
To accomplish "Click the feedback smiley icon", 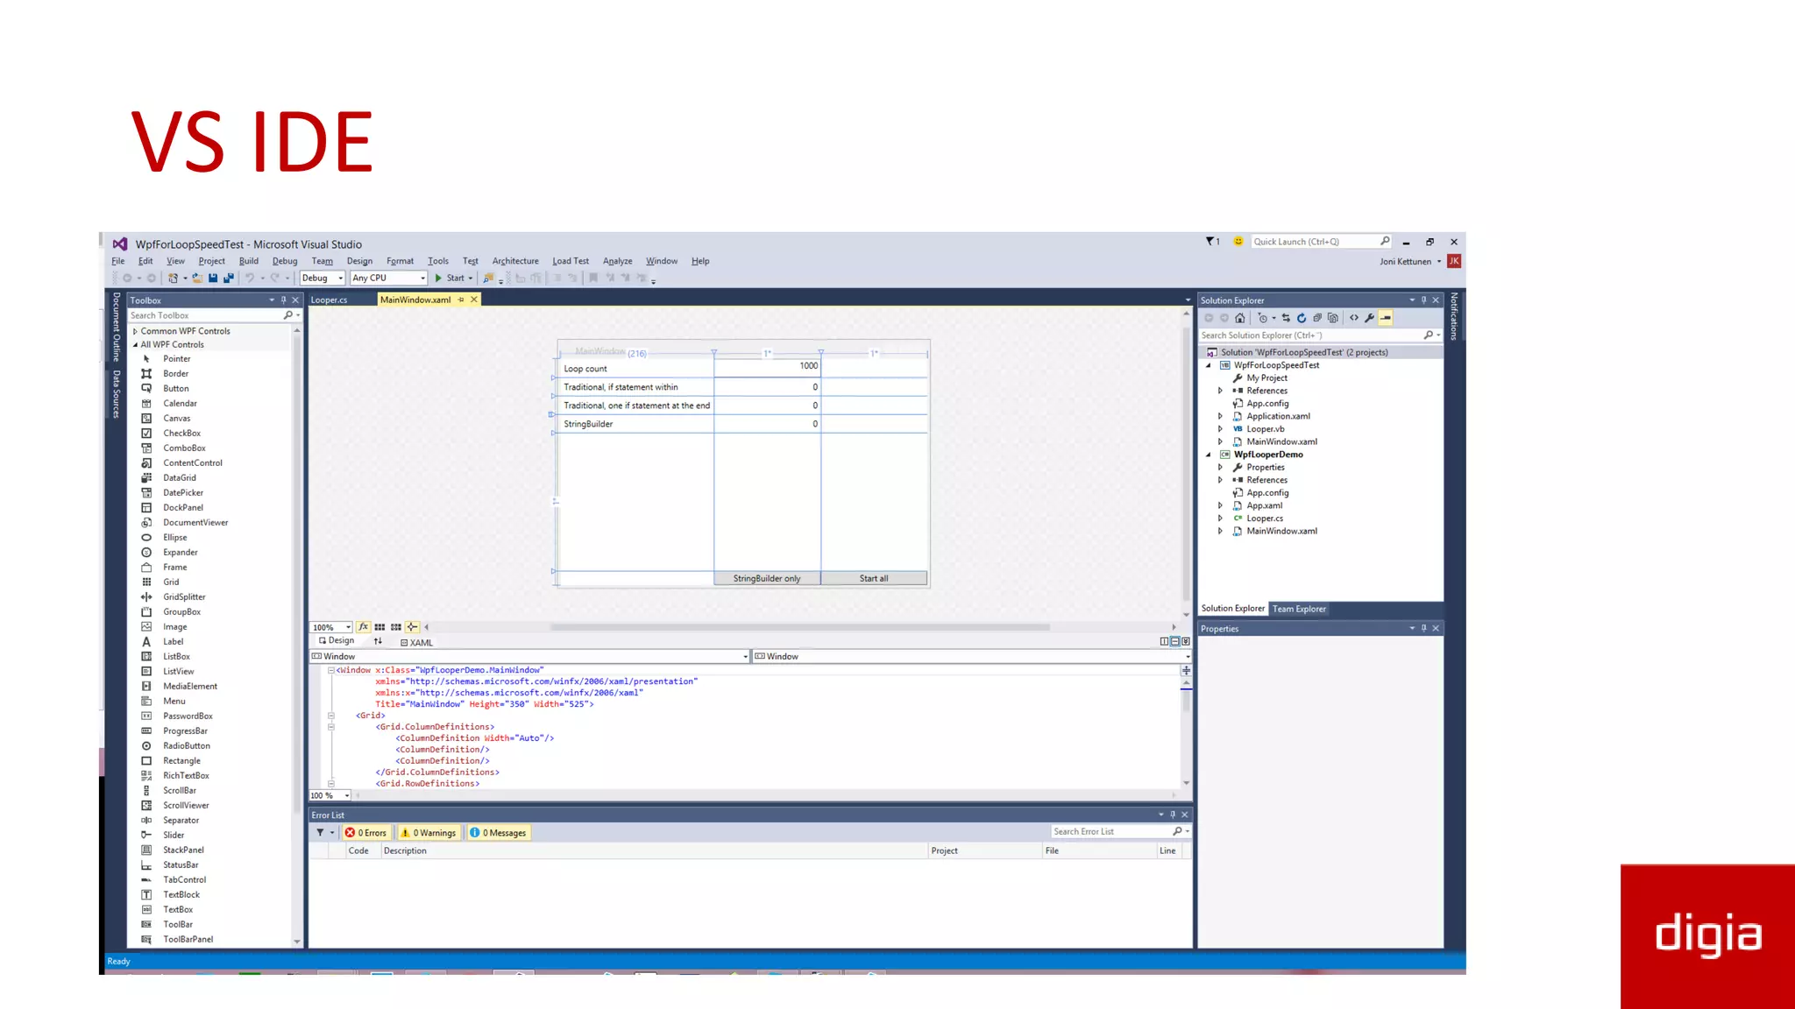I will [1238, 242].
